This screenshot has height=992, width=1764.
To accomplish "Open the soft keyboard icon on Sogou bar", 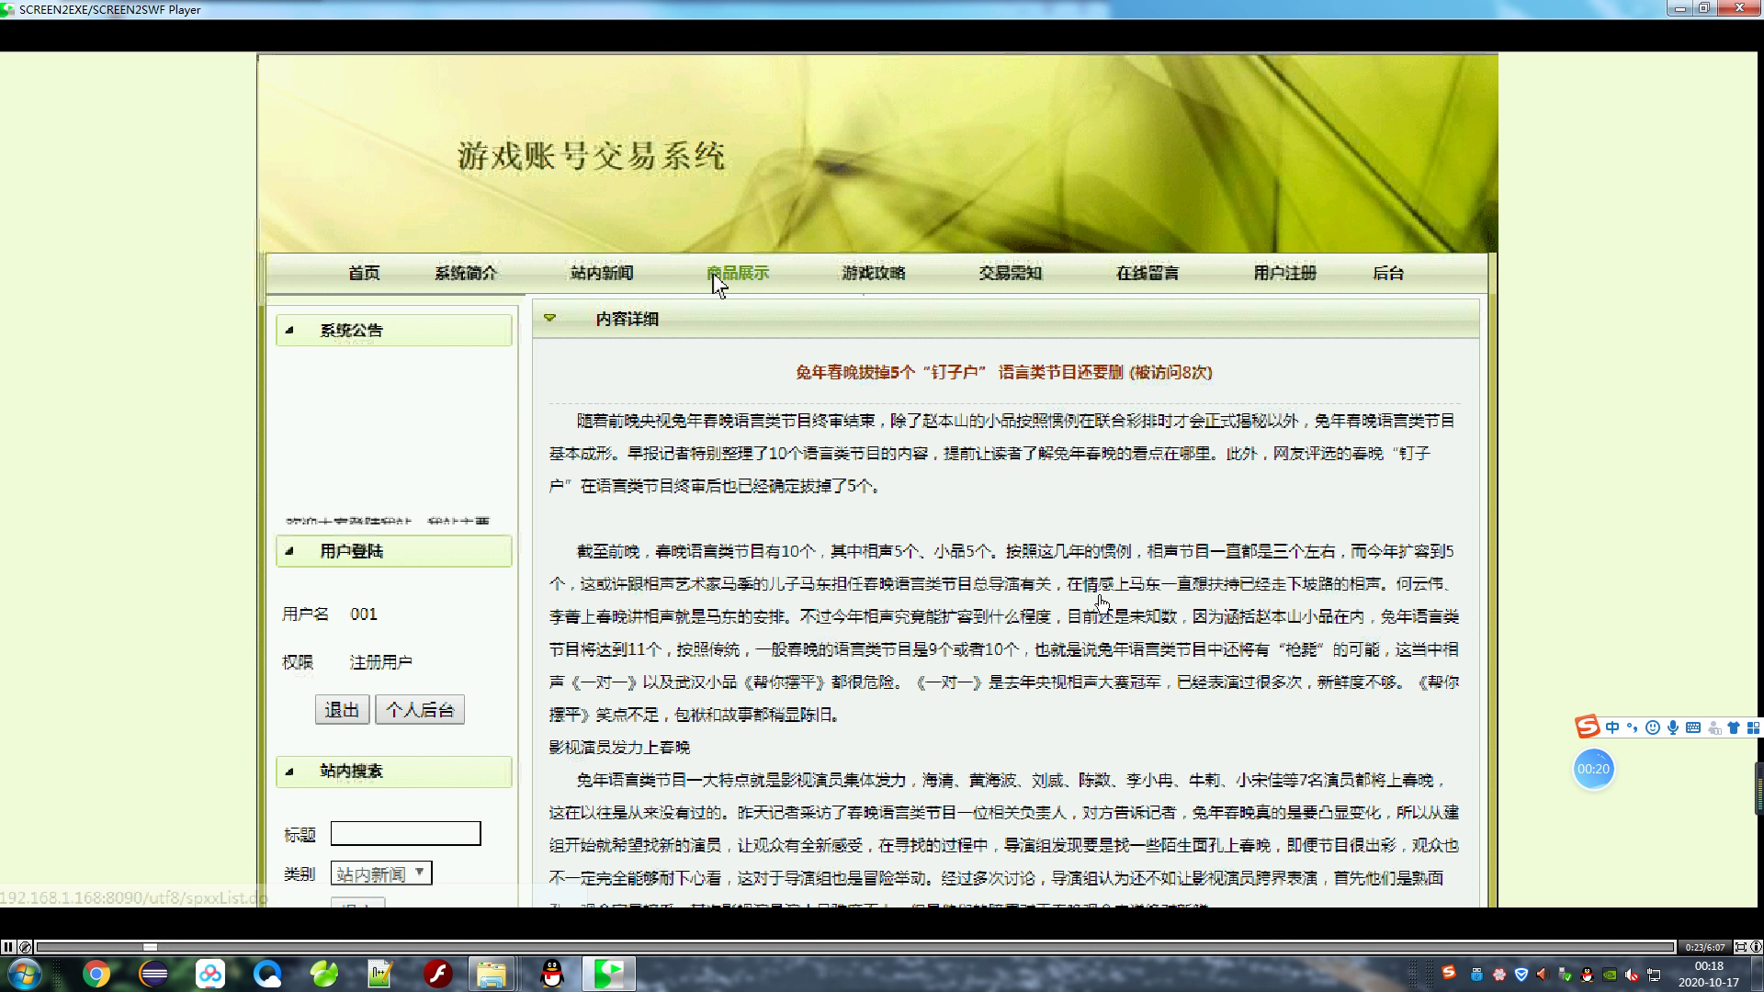I will pyautogui.click(x=1693, y=727).
